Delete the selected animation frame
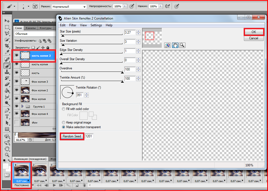Screen dimensions: 268x191 pyautogui.click(x=84, y=185)
